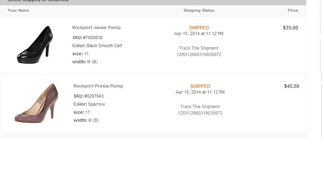This screenshot has height=173, width=324.
Task: Click the Black Smooth Calf color text
Action: coord(104,46)
